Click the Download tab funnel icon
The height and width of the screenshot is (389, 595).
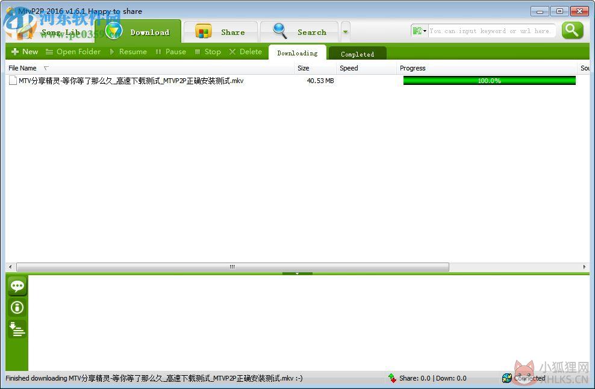113,31
